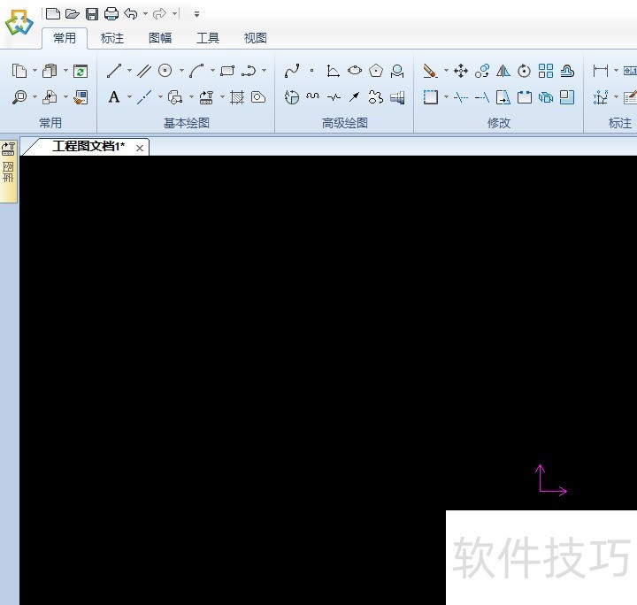Open the 视图 ribbon tab

(x=255, y=38)
